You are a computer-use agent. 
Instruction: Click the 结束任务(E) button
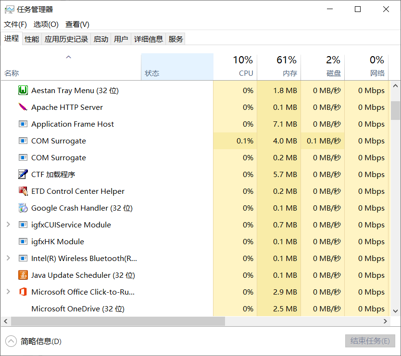point(370,341)
